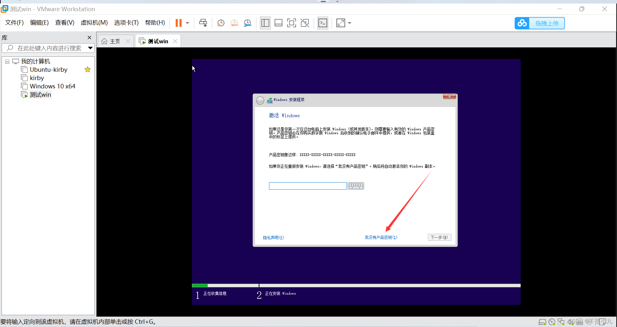
Task: Open the 虚拟机(M) menu
Action: tap(94, 23)
